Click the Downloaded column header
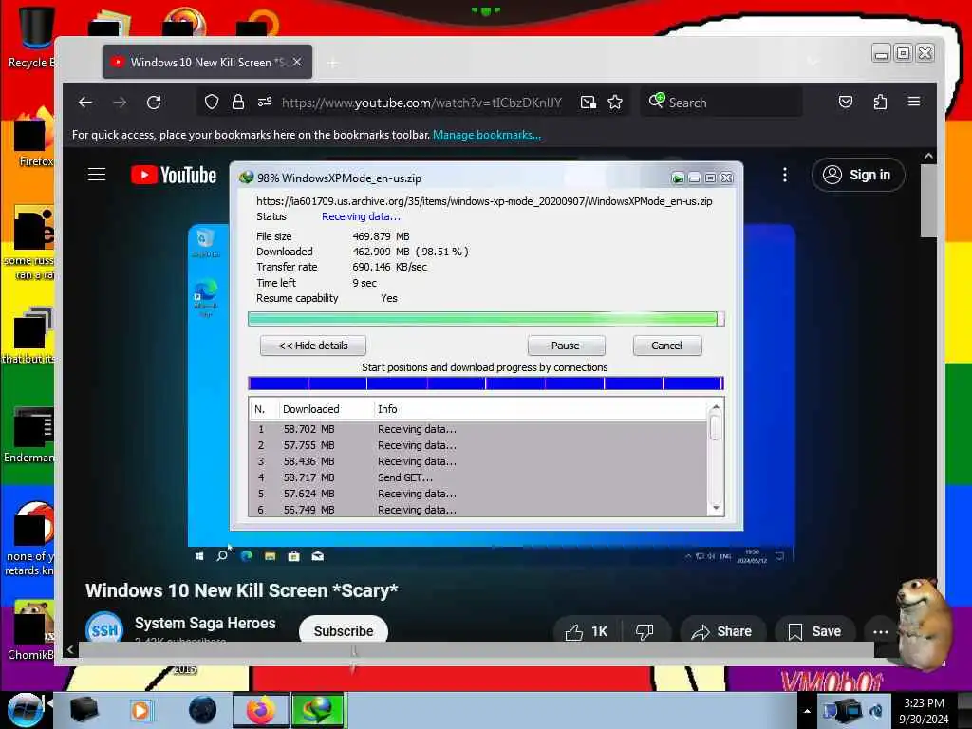The height and width of the screenshot is (729, 972). (x=326, y=409)
